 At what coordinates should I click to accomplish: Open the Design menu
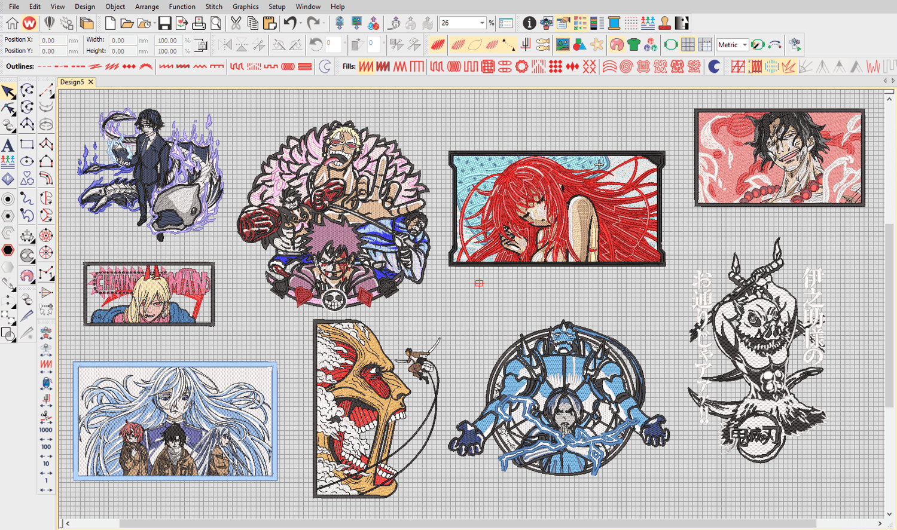(x=85, y=7)
